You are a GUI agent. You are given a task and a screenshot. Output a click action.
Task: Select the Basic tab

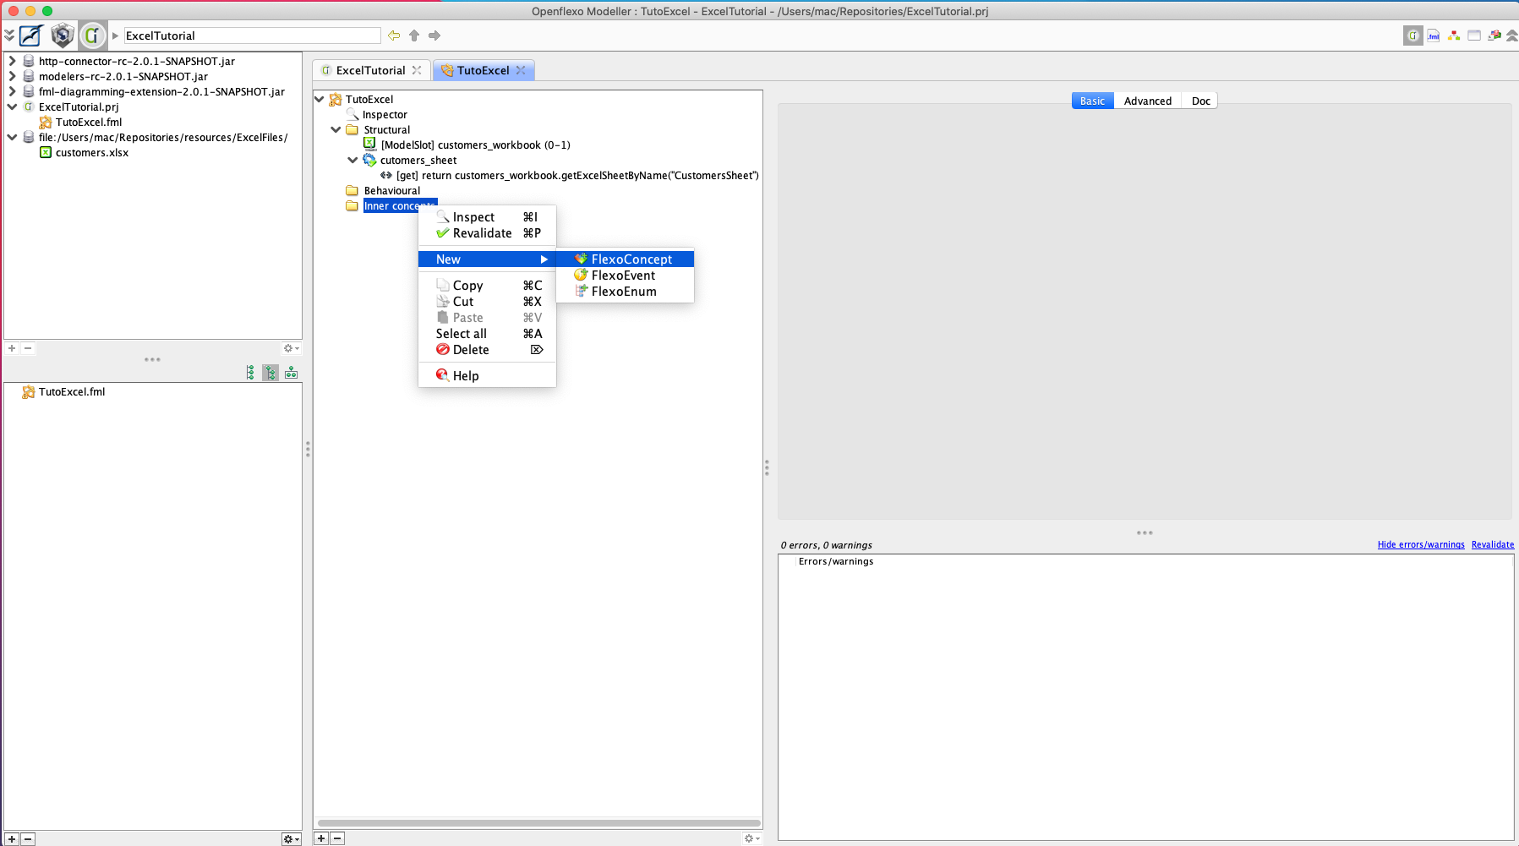click(1092, 101)
